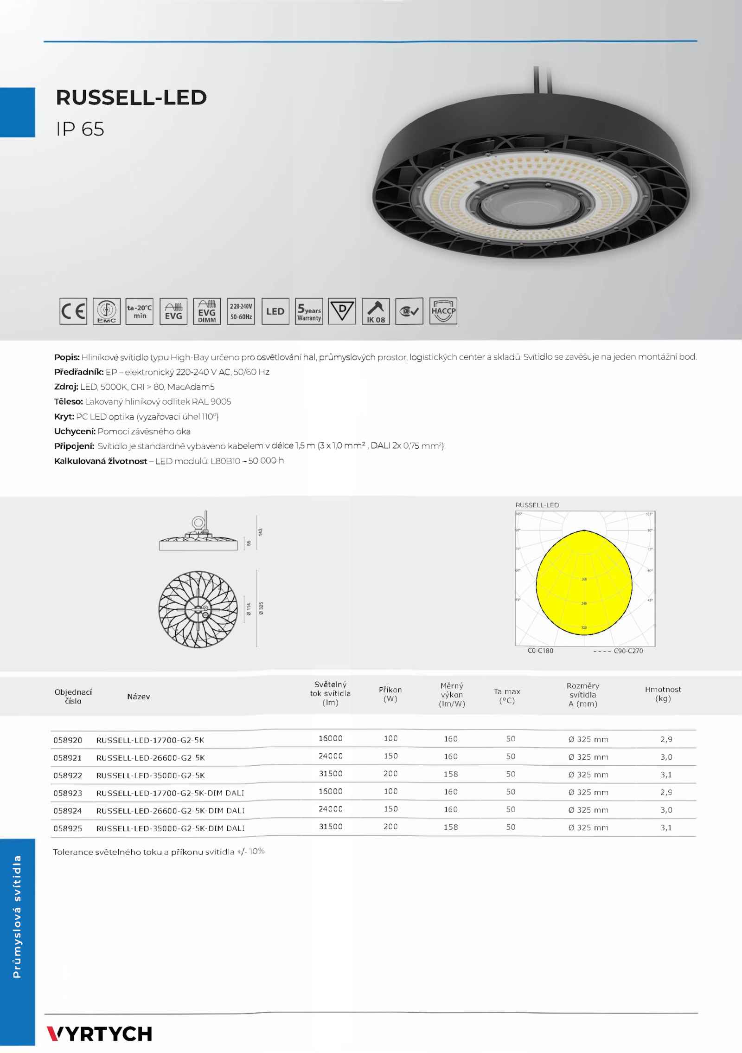Click the tolerance footnote +/- 10%

click(x=159, y=852)
